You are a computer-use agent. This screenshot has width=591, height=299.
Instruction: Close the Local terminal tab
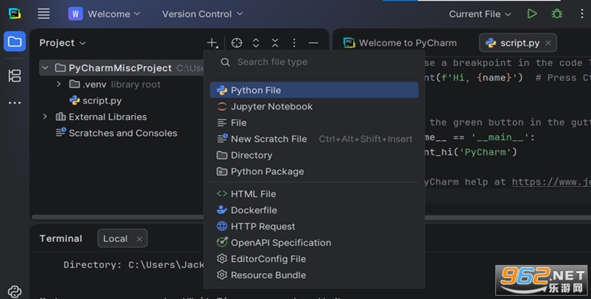click(139, 239)
